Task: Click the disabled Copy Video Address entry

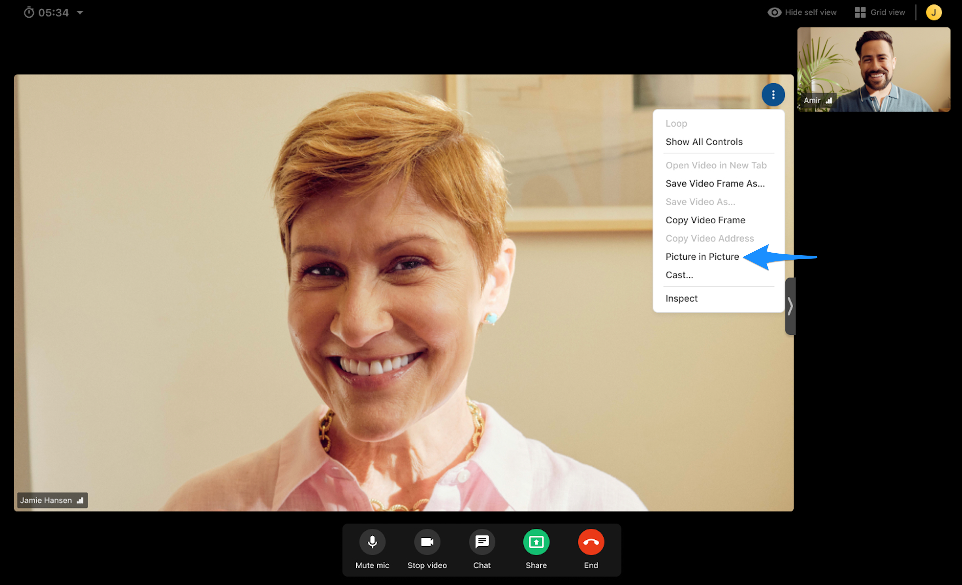Action: pos(709,238)
